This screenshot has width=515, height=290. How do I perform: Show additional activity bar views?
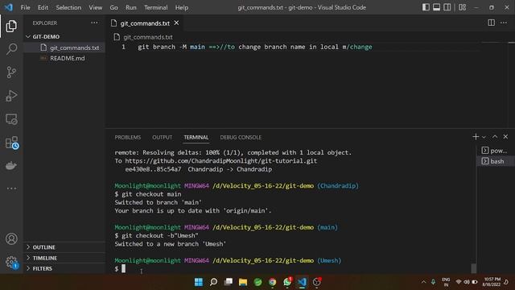click(x=11, y=188)
